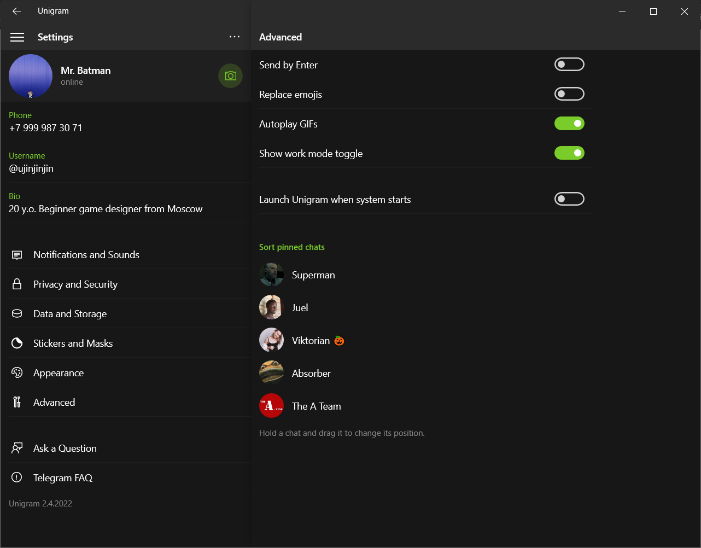Viewport: 701px width, 548px height.
Task: Select the Viktorian pinned chat
Action: (x=425, y=341)
